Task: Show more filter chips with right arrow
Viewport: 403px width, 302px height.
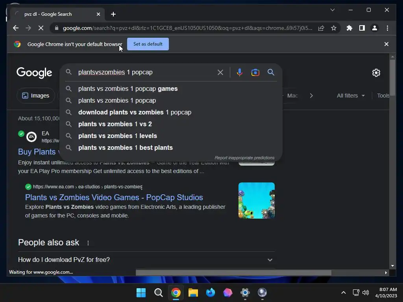Action: tap(311, 96)
